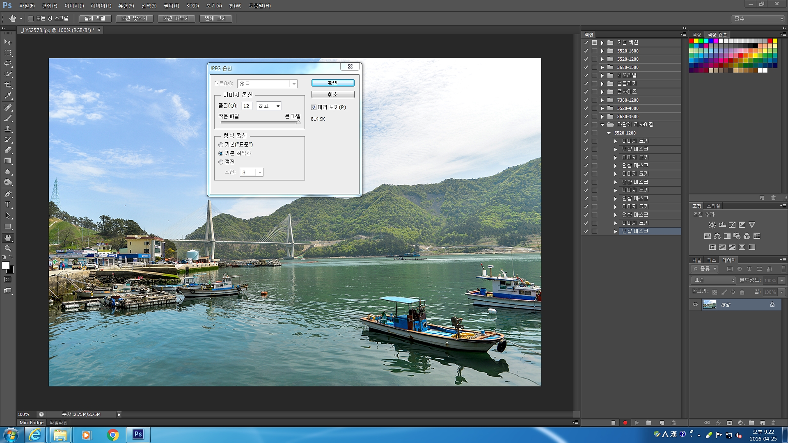Open the layer blend mode dropdown
The height and width of the screenshot is (443, 788).
[714, 280]
